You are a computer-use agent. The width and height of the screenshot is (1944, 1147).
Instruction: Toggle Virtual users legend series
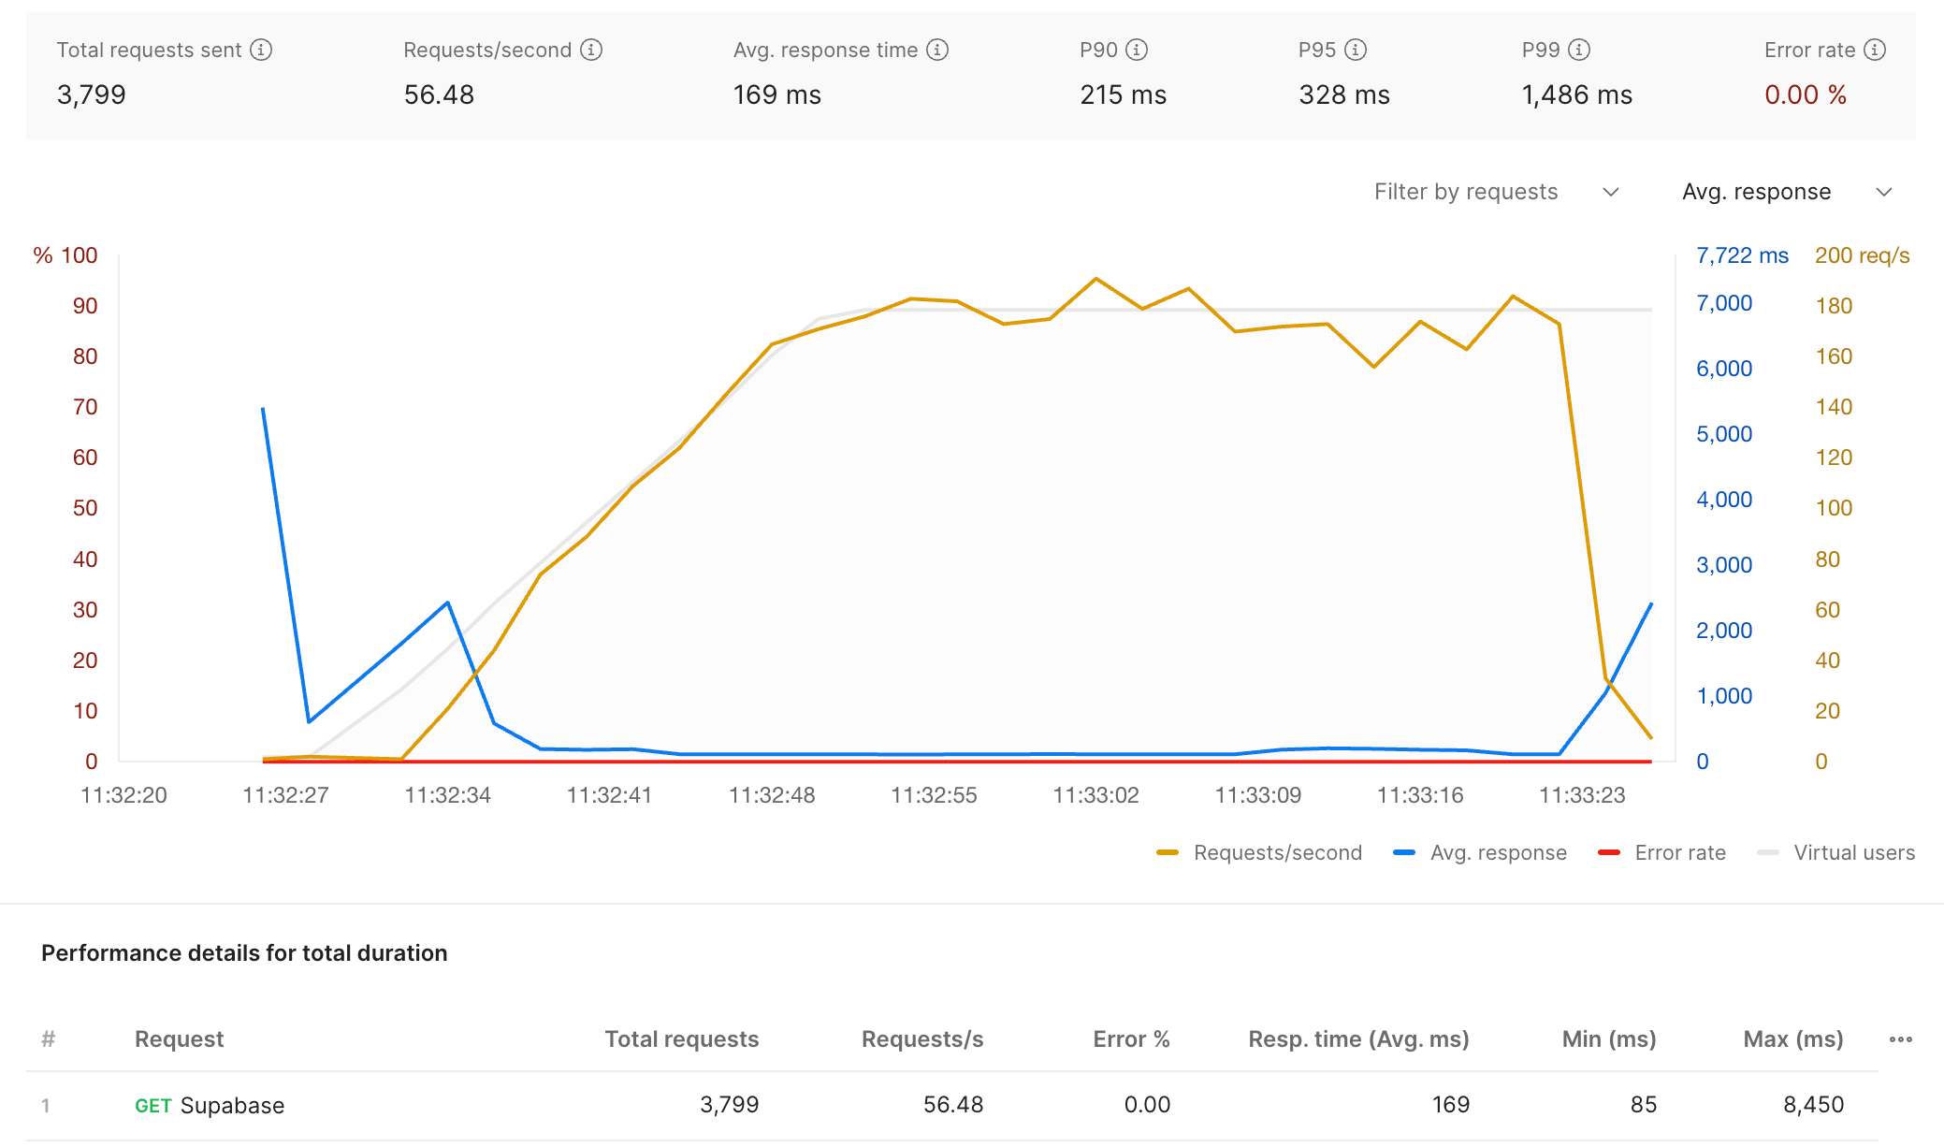(1835, 853)
